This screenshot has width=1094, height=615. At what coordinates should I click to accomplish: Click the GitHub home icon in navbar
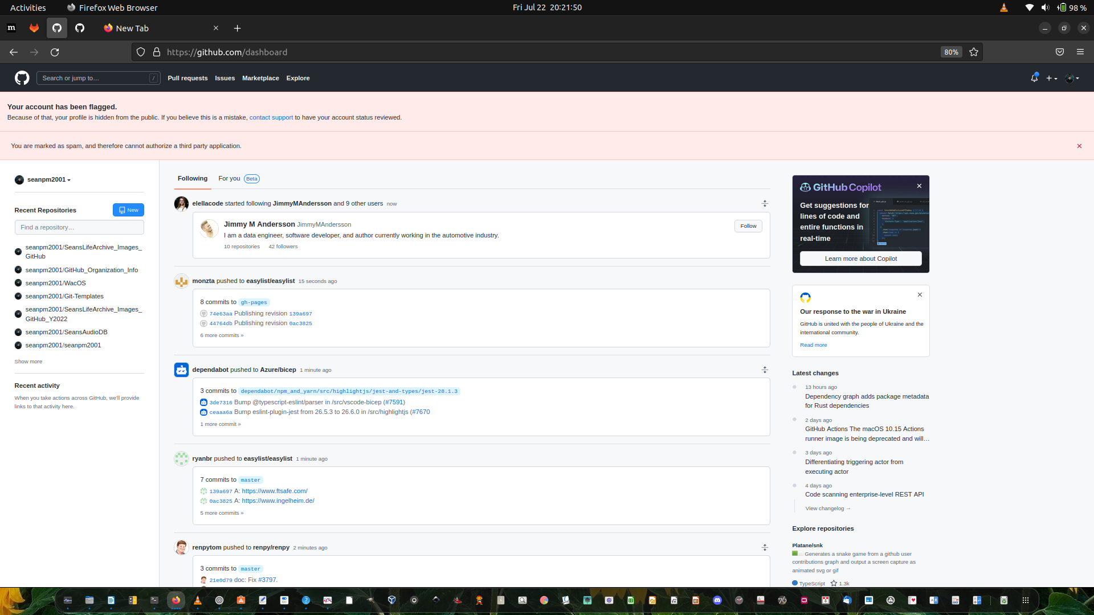click(x=22, y=77)
